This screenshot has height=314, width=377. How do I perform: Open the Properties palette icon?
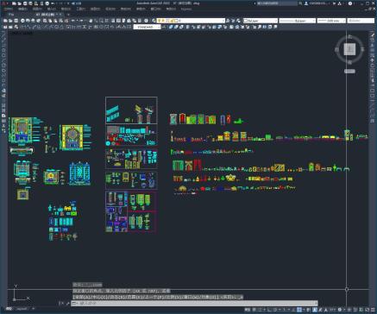click(113, 21)
